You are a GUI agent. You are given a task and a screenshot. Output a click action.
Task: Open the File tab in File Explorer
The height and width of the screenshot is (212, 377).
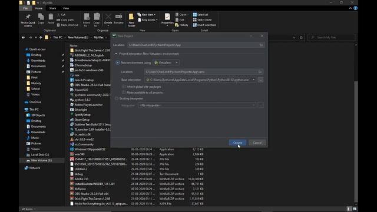click(x=25, y=8)
